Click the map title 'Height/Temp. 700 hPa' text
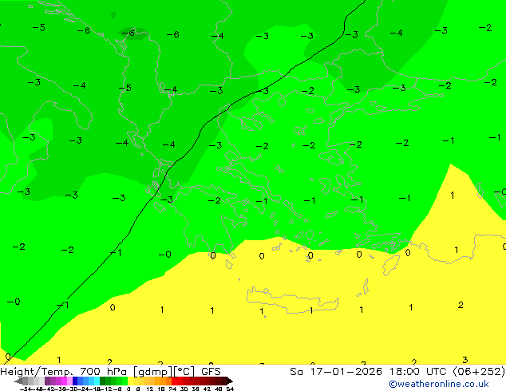Screen dimensions: 506x391 [64, 372]
